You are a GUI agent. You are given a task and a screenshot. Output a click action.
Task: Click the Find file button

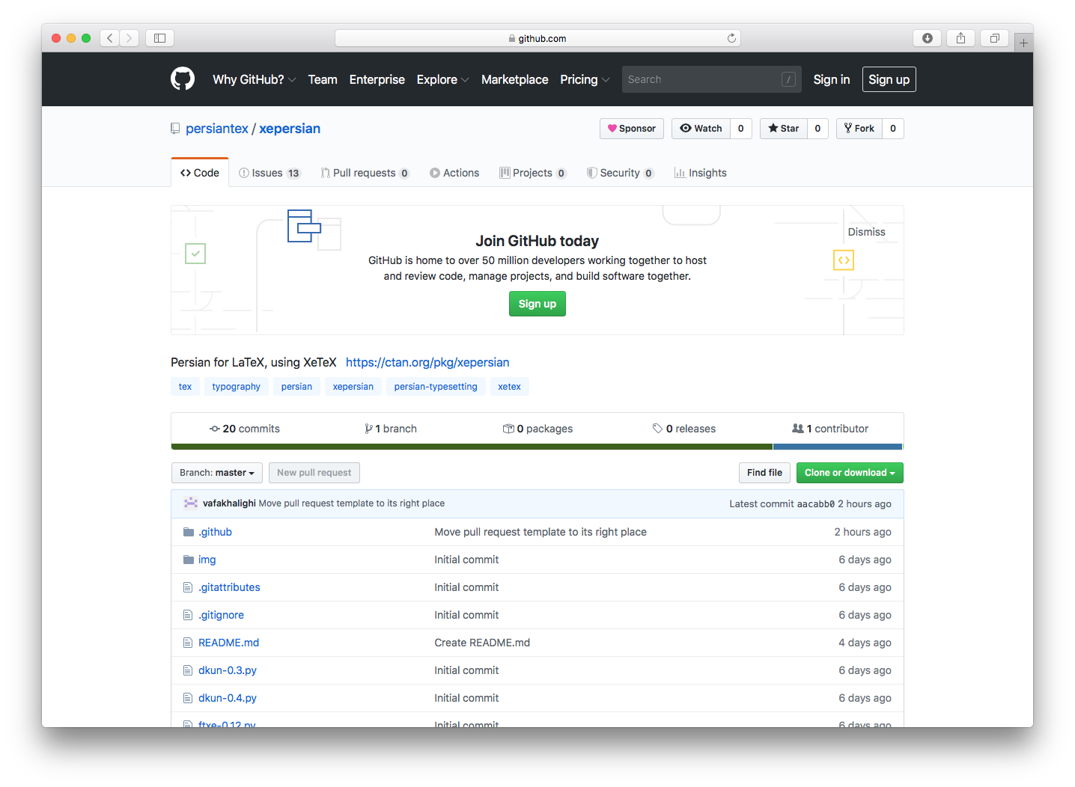[764, 473]
